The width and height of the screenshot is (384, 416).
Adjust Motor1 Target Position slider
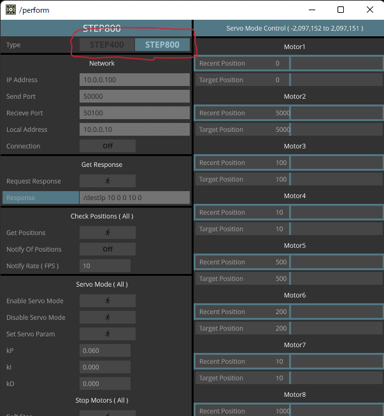288,80
